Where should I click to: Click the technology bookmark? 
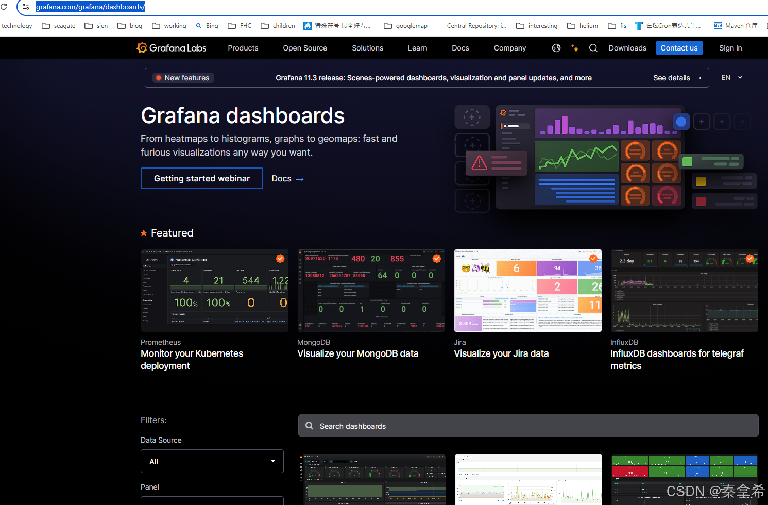point(16,26)
